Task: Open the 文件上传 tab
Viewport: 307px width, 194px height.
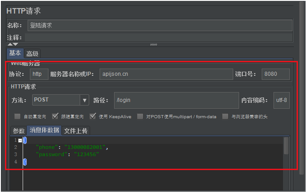Action: (x=76, y=131)
